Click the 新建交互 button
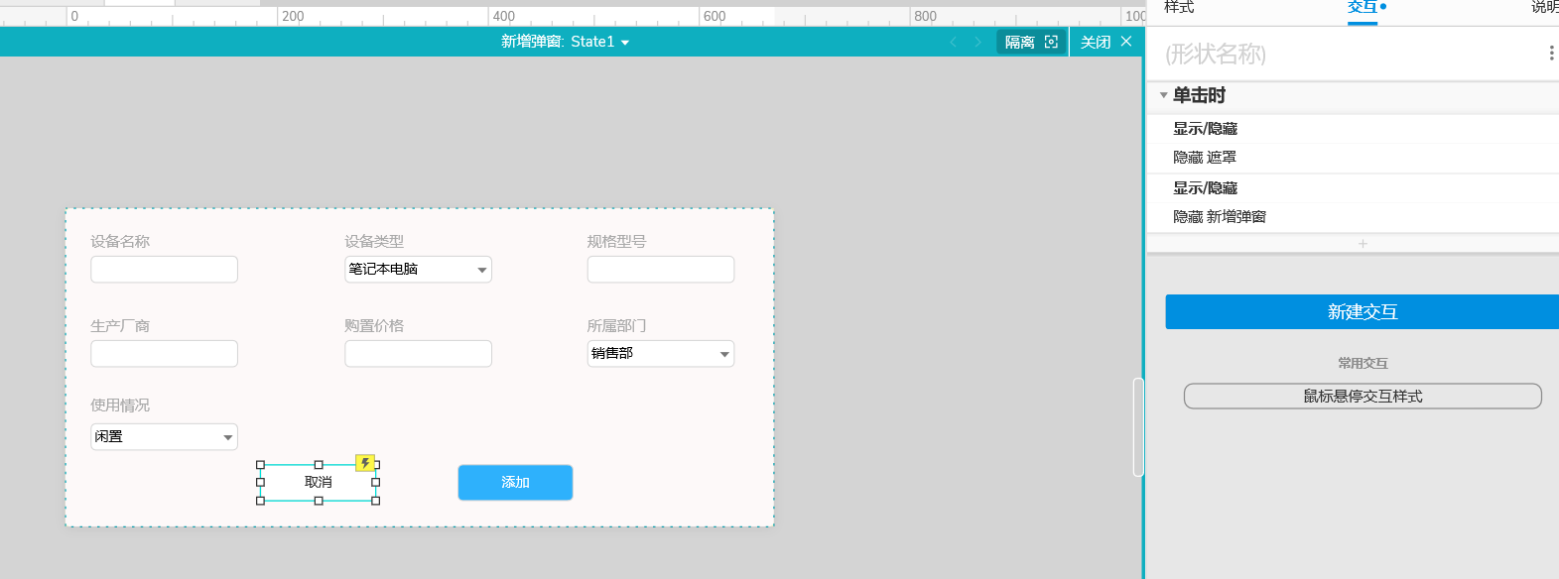The height and width of the screenshot is (579, 1559). point(1363,311)
